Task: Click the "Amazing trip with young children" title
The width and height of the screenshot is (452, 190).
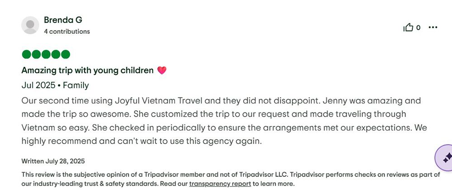Action: click(88, 70)
